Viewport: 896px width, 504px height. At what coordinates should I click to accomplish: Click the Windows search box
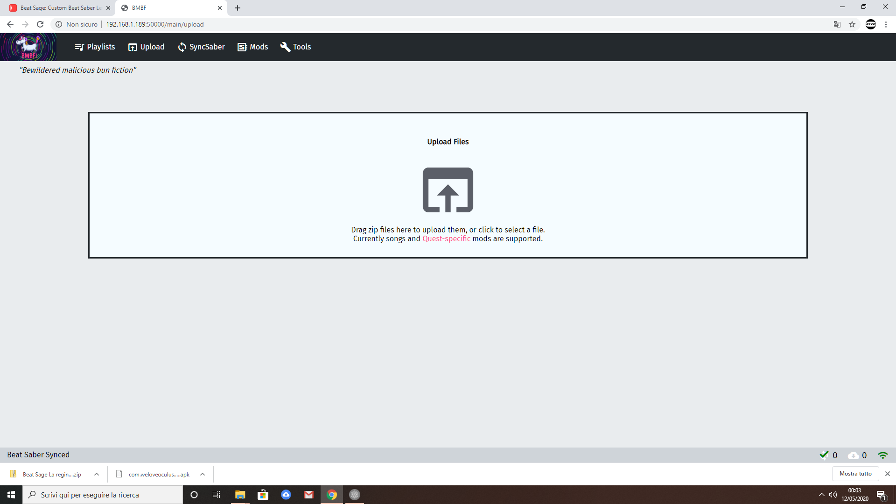tap(103, 495)
